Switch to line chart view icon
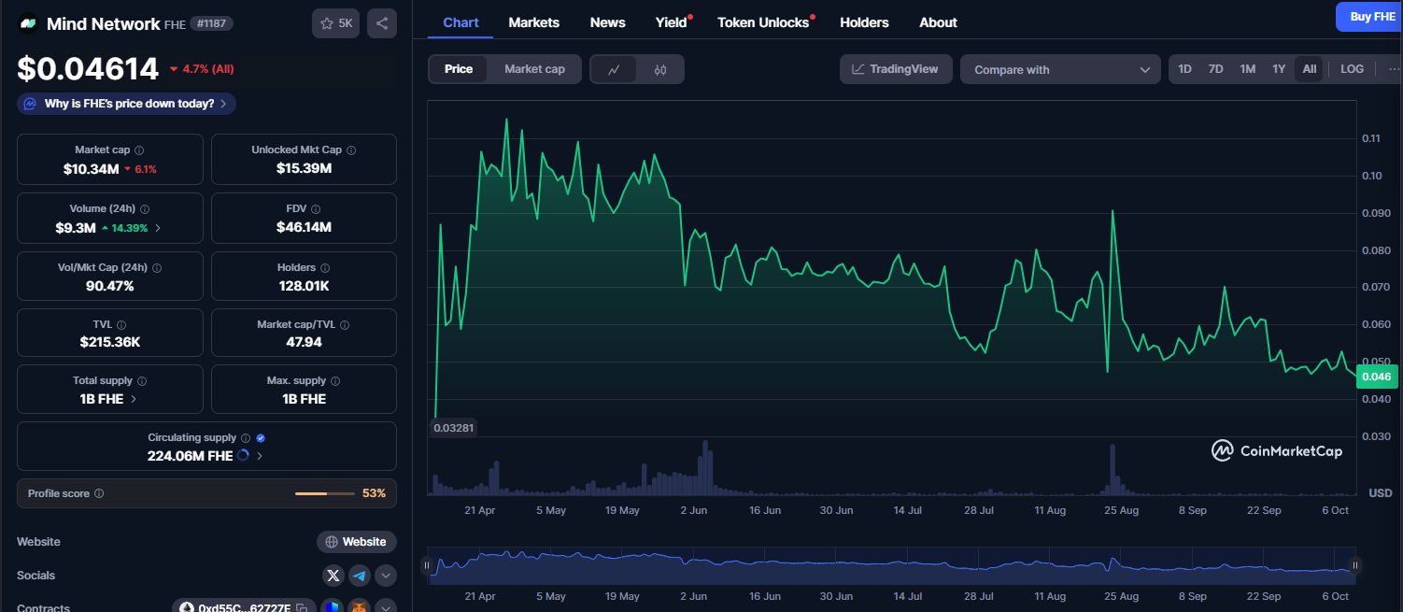The height and width of the screenshot is (612, 1403). coord(614,68)
